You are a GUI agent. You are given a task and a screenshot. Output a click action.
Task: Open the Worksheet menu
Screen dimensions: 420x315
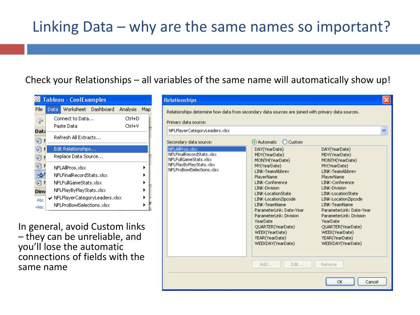(75, 109)
